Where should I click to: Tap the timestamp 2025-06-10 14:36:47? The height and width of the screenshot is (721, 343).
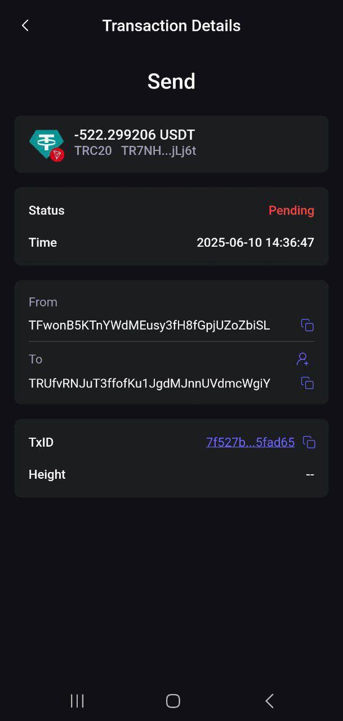coord(255,243)
